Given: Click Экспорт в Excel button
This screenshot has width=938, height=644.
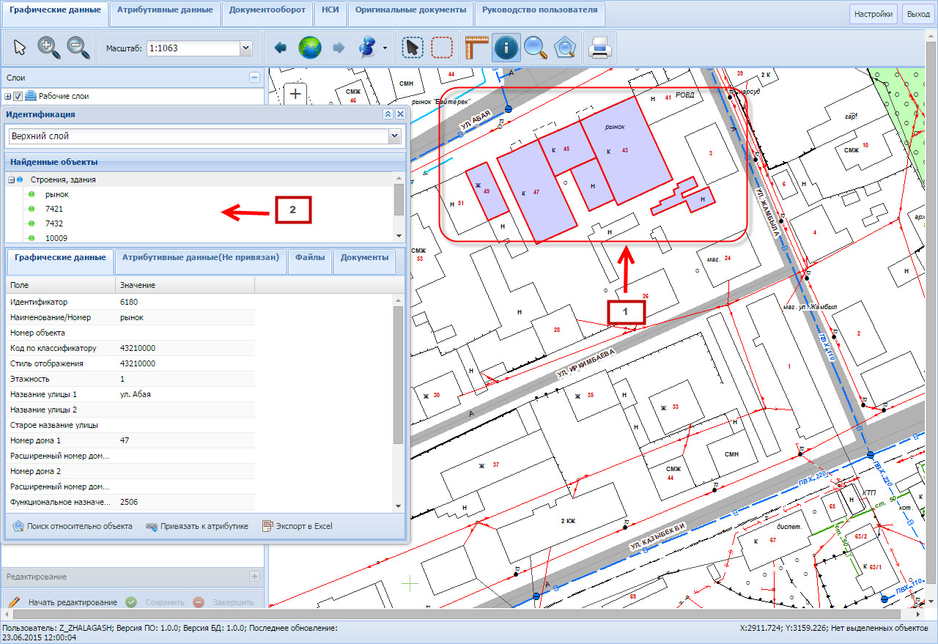Looking at the screenshot, I should [x=298, y=526].
